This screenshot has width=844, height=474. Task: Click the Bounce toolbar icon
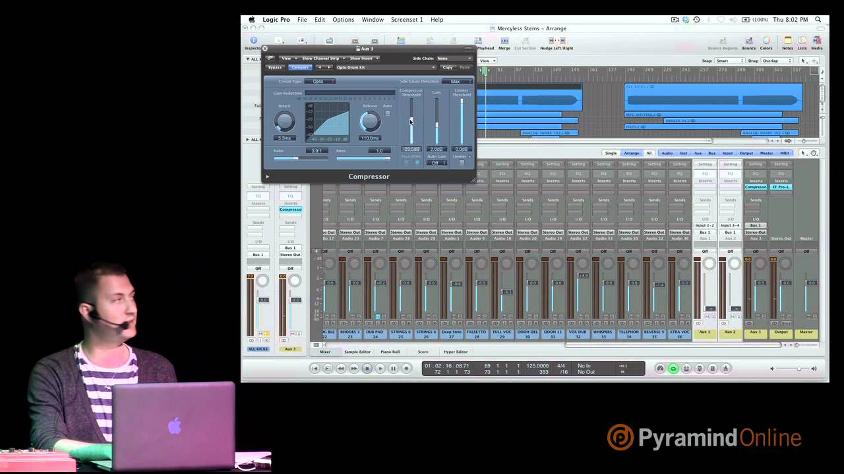(x=749, y=41)
